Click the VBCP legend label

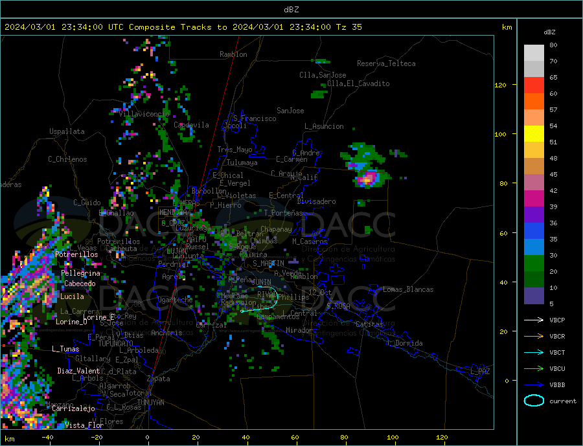click(557, 320)
